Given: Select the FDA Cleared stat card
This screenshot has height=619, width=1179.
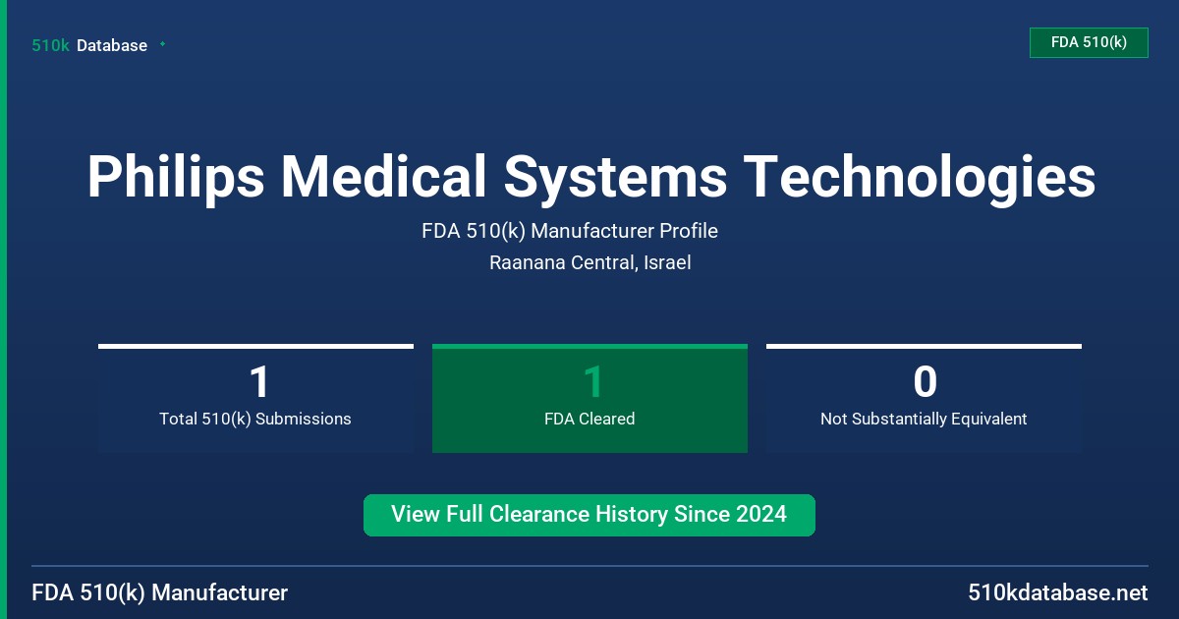Looking at the screenshot, I should (589, 398).
